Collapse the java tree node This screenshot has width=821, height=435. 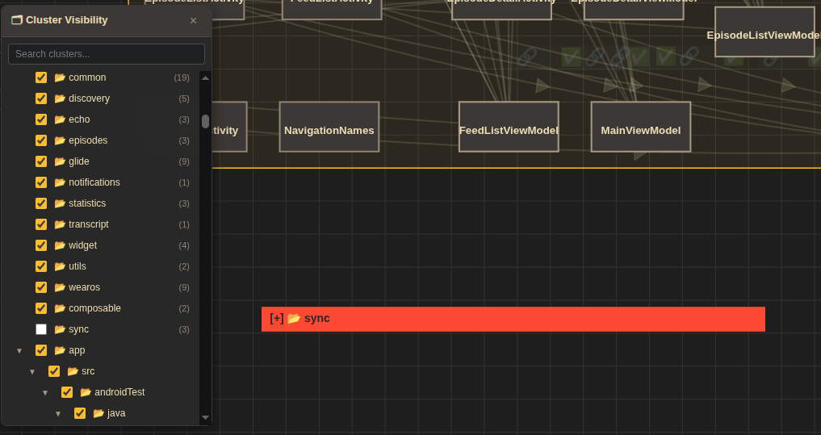click(x=58, y=413)
